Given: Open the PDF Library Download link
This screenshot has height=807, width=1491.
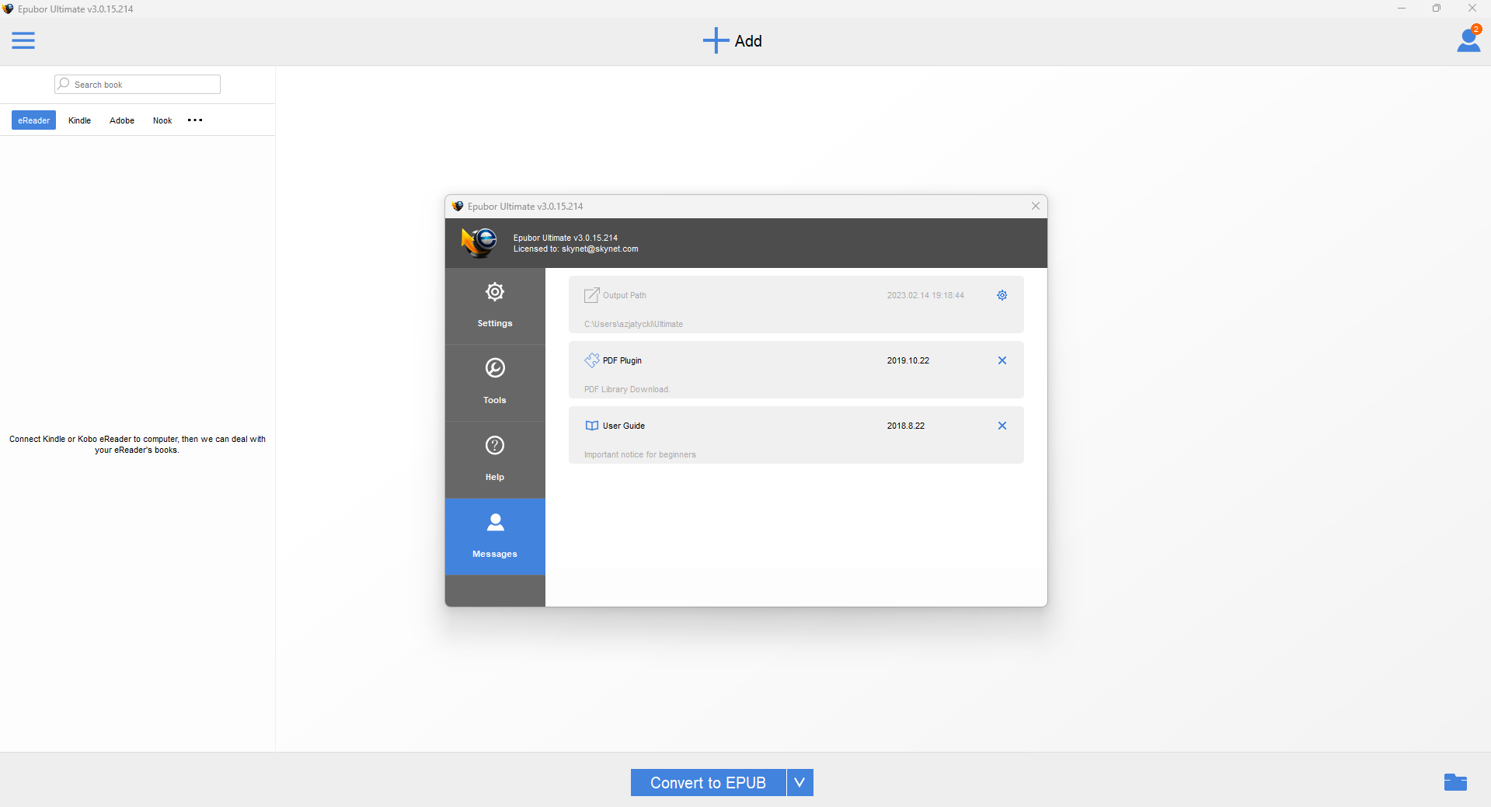Looking at the screenshot, I should pos(627,389).
